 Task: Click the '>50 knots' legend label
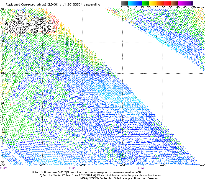point(197,7)
